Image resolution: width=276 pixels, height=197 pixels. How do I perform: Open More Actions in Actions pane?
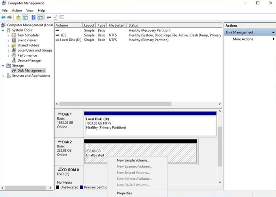click(x=243, y=39)
